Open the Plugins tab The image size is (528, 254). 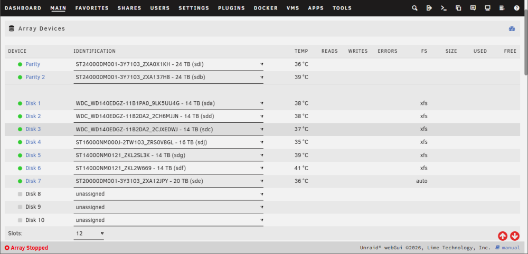tap(231, 8)
